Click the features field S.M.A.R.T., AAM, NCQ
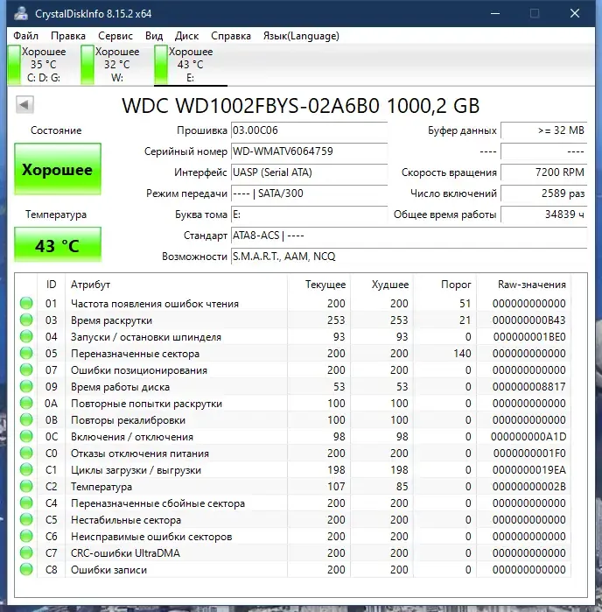 [x=409, y=257]
